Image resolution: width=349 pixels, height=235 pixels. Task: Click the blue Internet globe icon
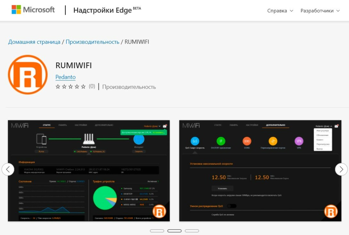(139, 140)
